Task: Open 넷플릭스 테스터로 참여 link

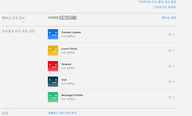Action: tap(62, 113)
